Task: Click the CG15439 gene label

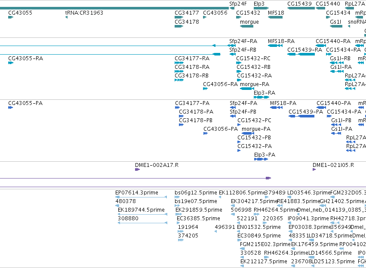Action: (x=299, y=4)
